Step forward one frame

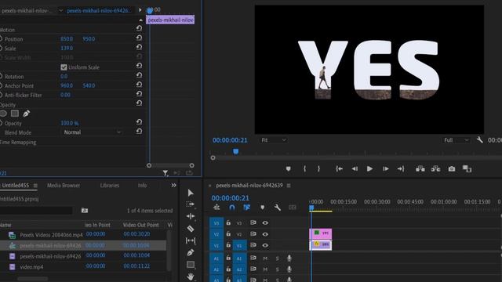[385, 168]
